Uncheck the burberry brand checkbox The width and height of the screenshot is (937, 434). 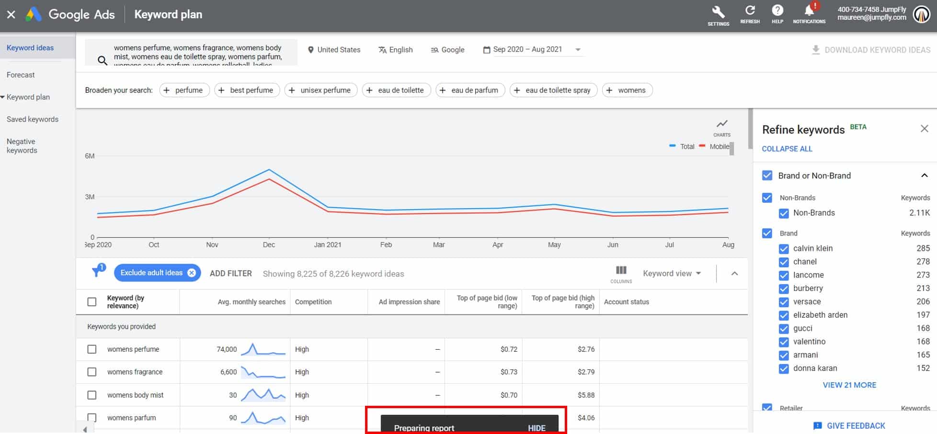pyautogui.click(x=784, y=289)
